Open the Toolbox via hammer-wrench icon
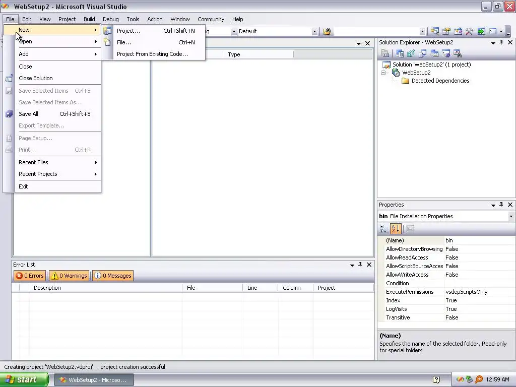The width and height of the screenshot is (516, 387). pos(469,31)
